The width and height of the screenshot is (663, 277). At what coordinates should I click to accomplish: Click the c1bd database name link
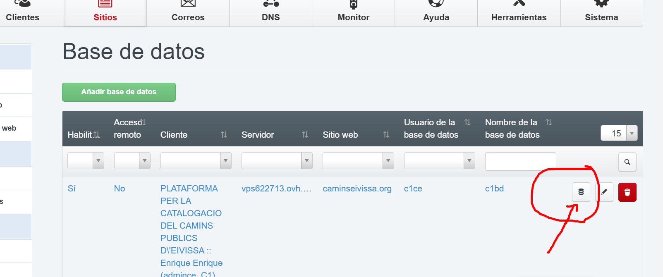[x=494, y=189]
